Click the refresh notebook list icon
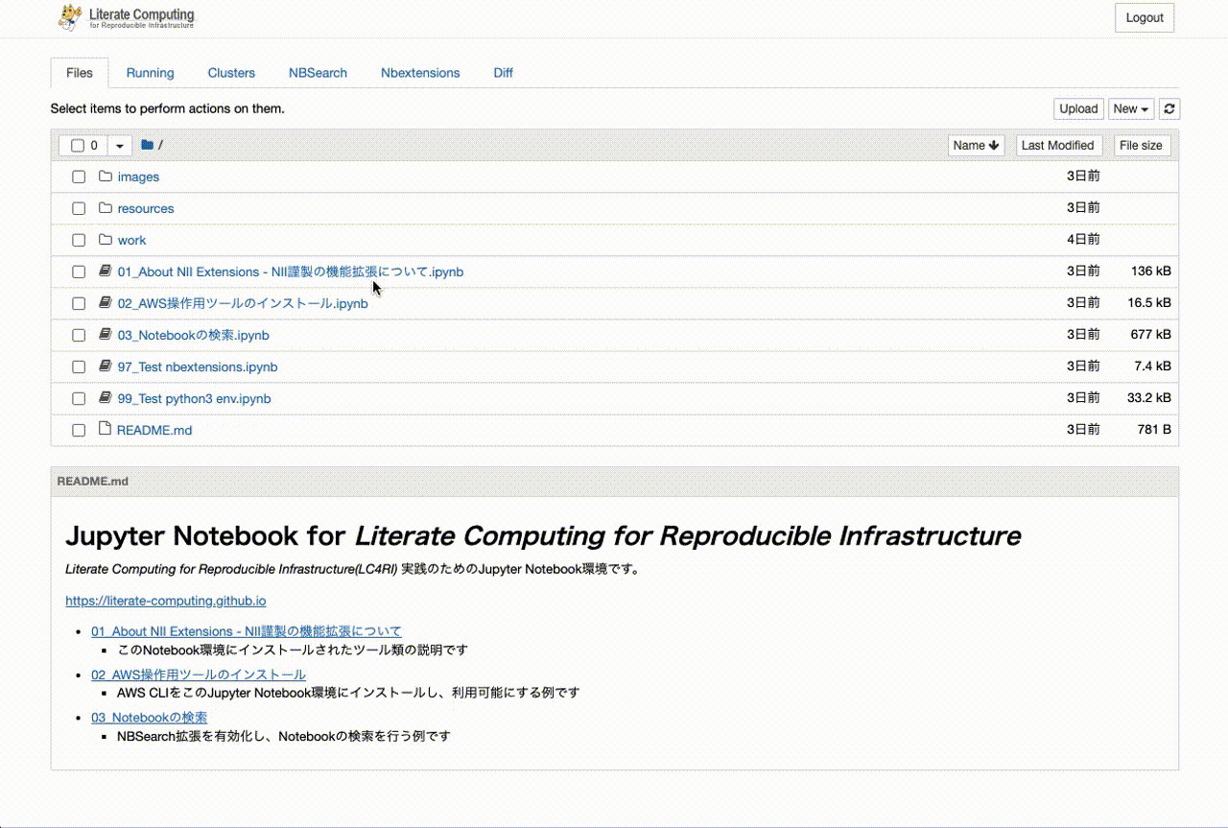 coord(1169,108)
